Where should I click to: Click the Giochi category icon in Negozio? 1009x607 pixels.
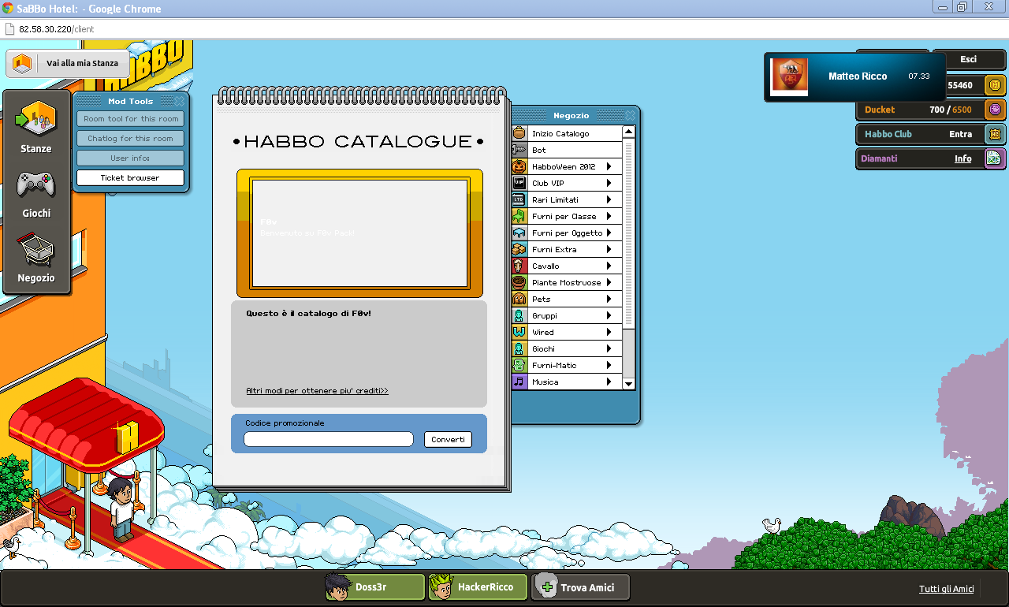pos(519,348)
